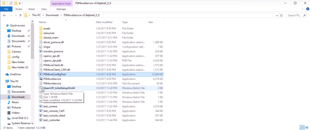This screenshot has height=130, width=310.
Task: Select test_camera application icon
Action: point(41,106)
